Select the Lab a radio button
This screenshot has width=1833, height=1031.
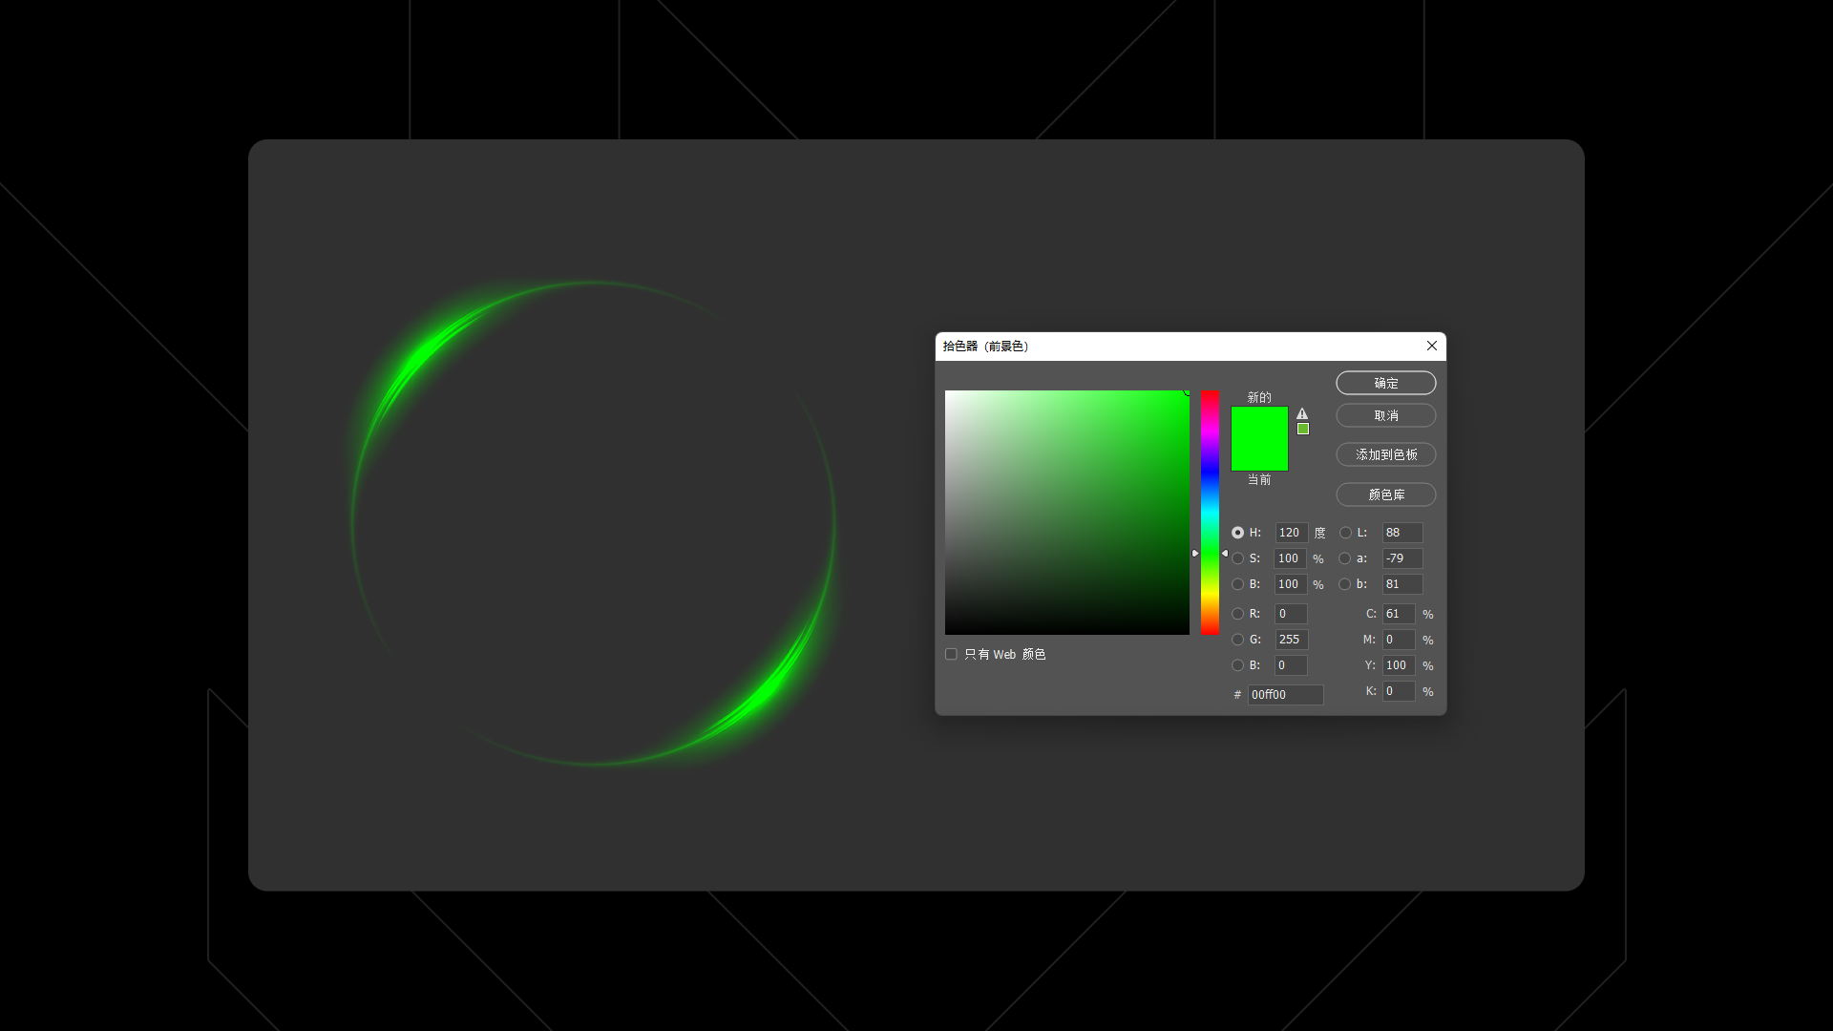(1345, 558)
